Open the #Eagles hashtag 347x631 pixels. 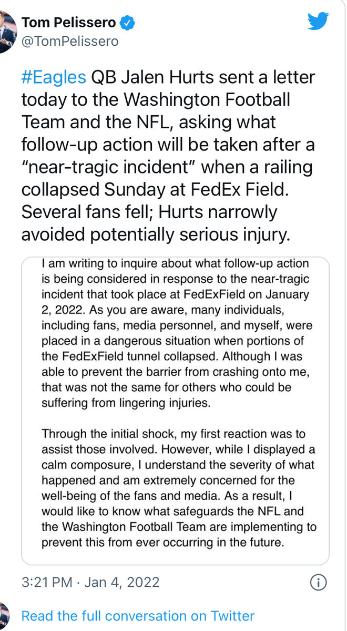point(54,77)
